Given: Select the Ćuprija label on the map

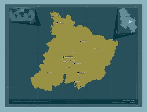Looking at the screenshot, I should click(x=78, y=63).
